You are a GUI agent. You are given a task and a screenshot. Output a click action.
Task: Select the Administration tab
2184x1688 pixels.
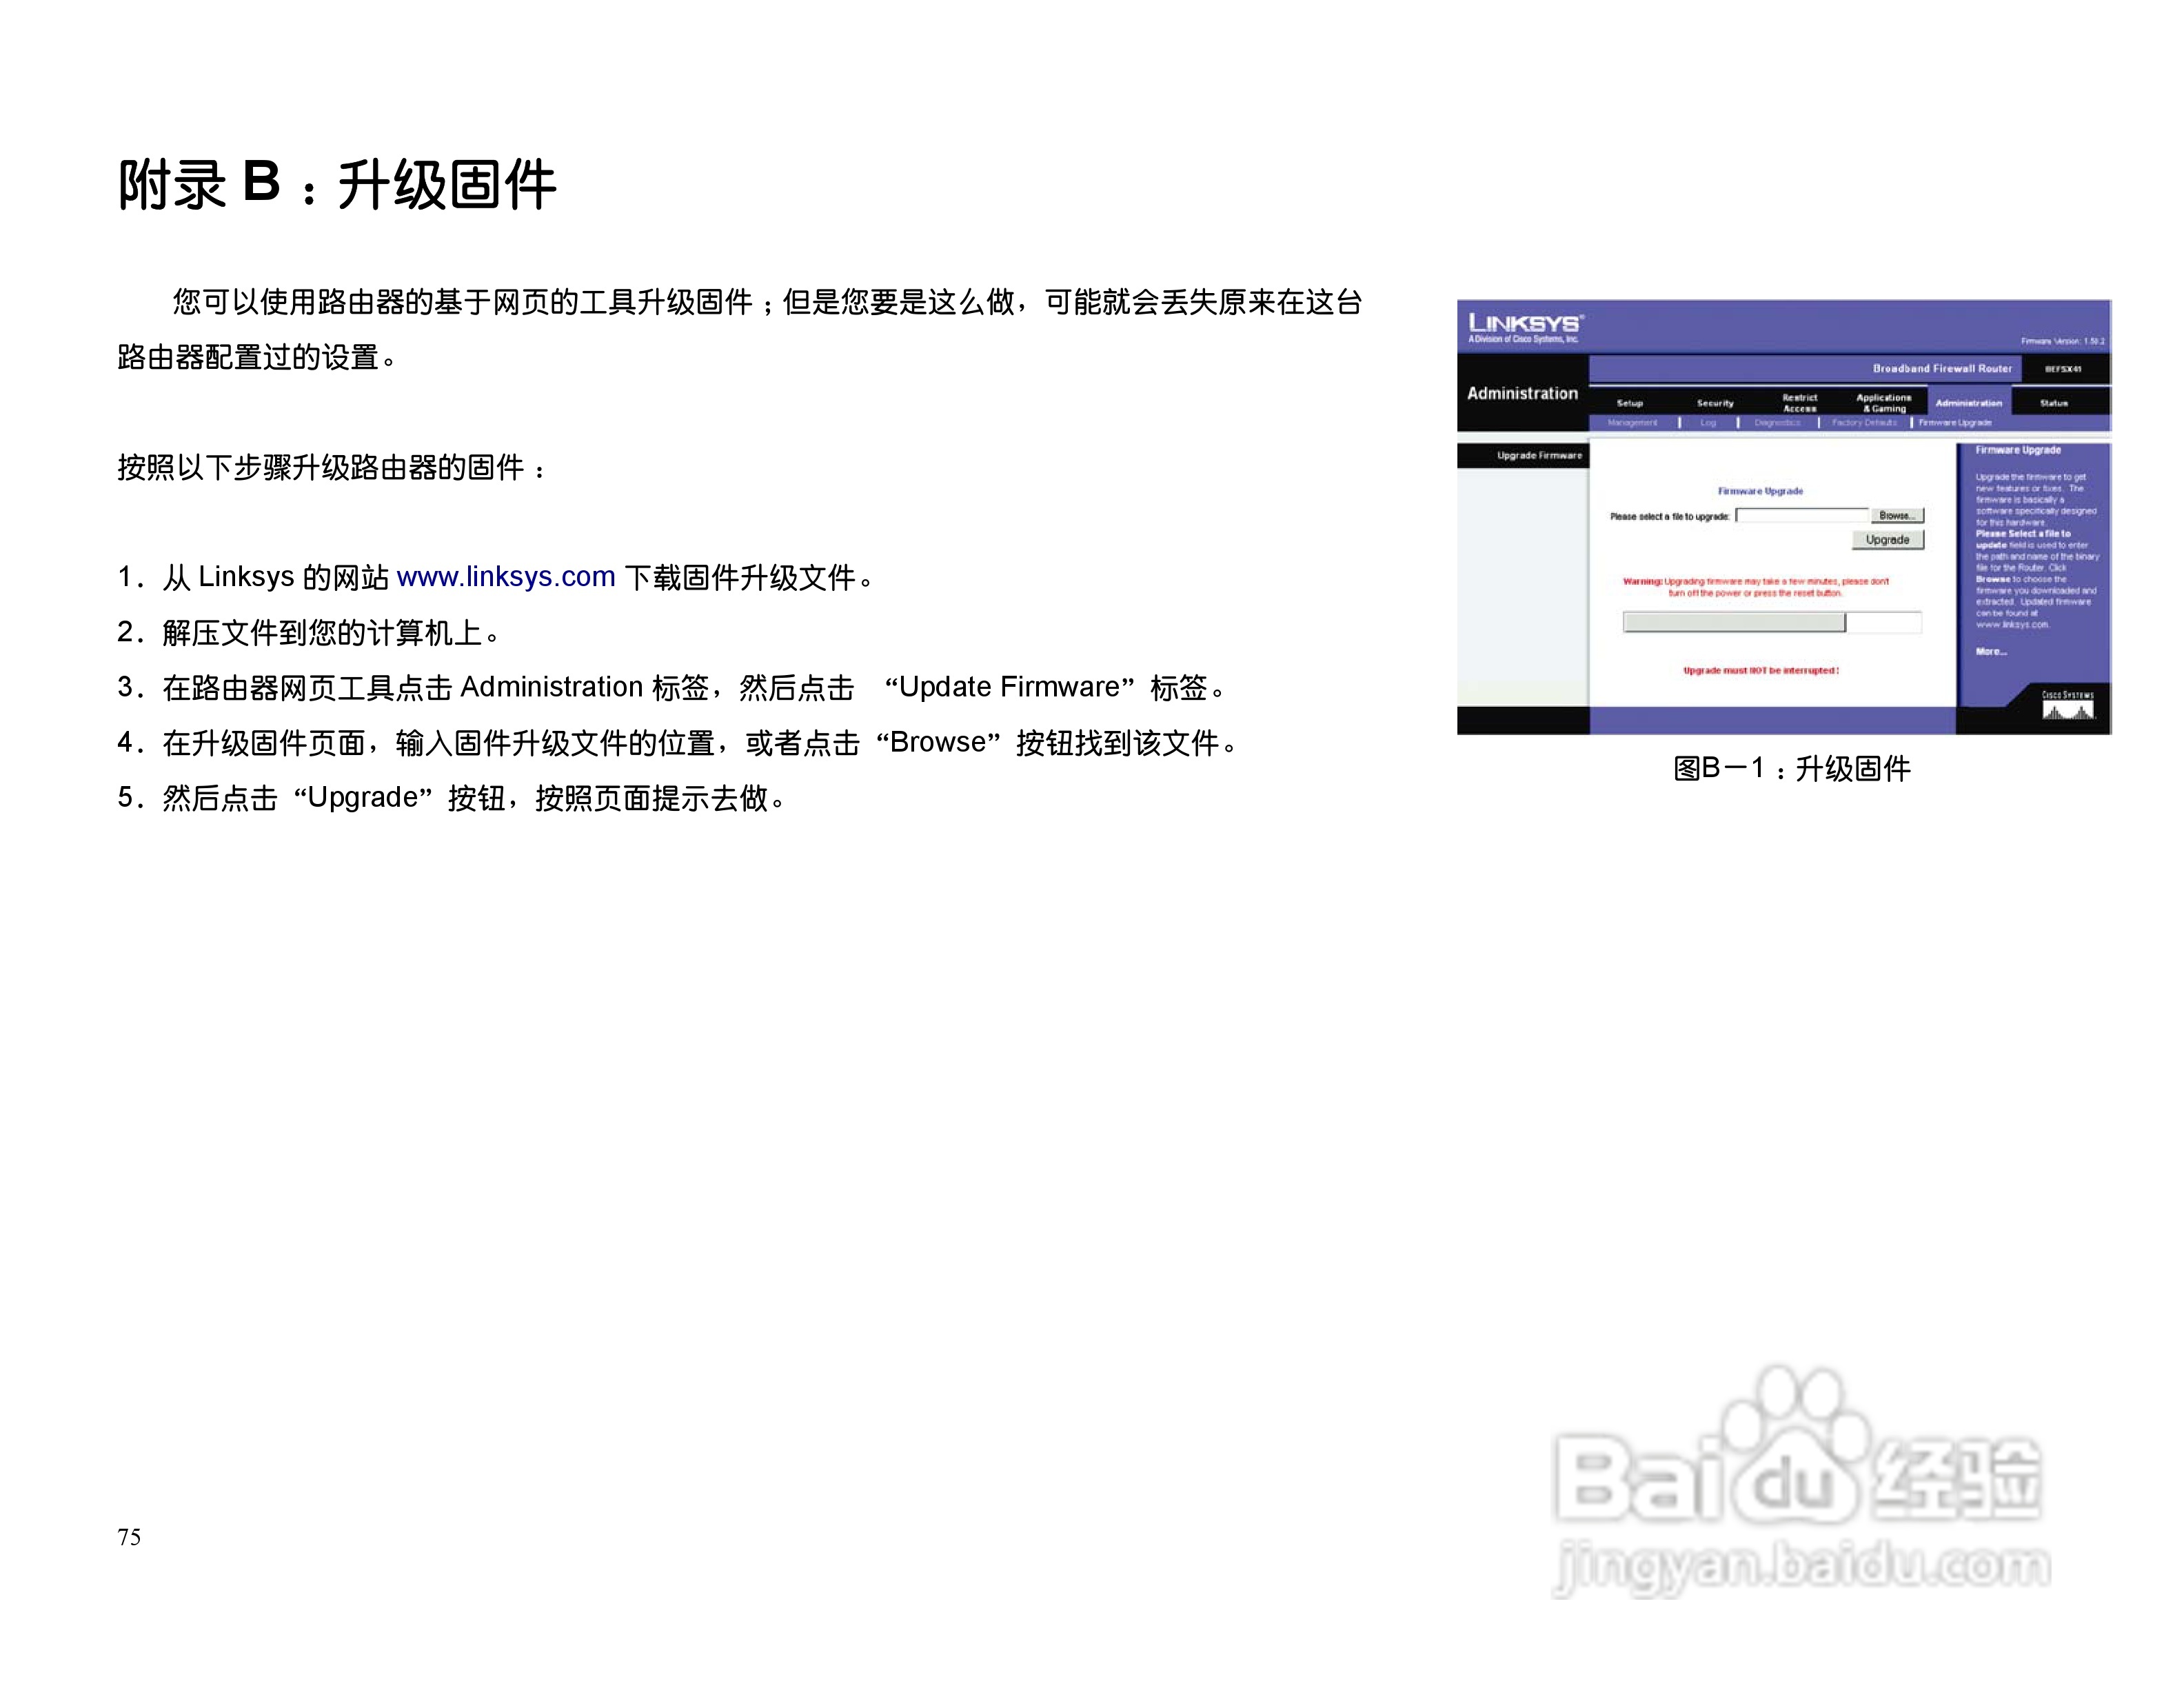coord(1970,404)
